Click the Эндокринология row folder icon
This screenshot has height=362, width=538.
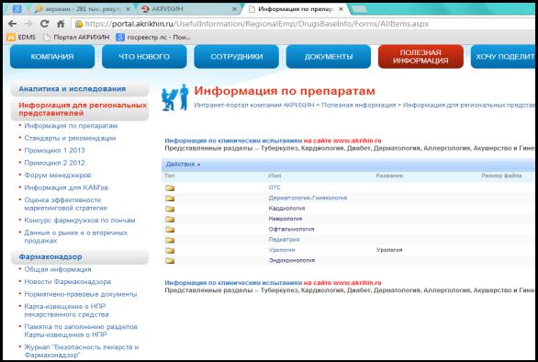tap(170, 261)
